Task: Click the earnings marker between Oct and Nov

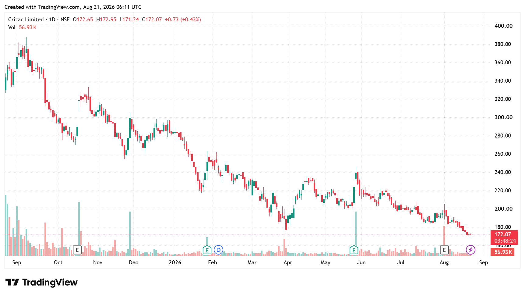Action: (77, 250)
